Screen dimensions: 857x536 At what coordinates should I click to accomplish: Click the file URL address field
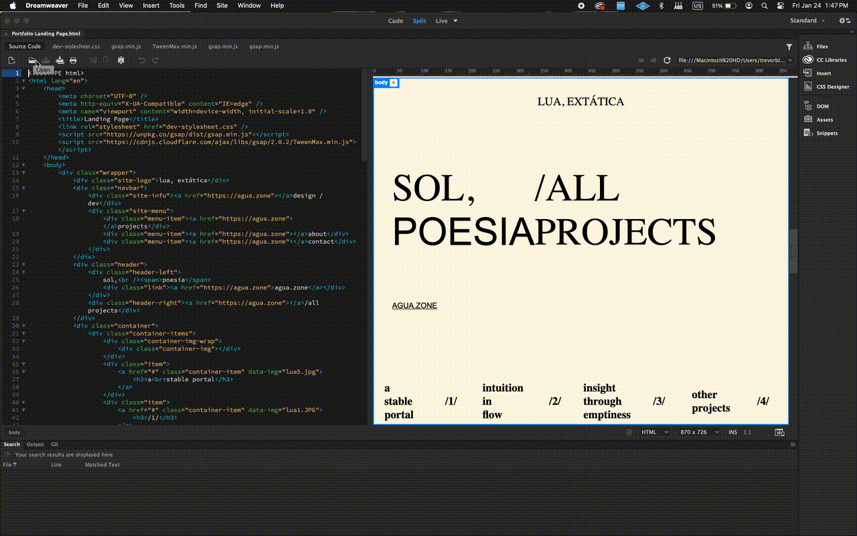732,60
